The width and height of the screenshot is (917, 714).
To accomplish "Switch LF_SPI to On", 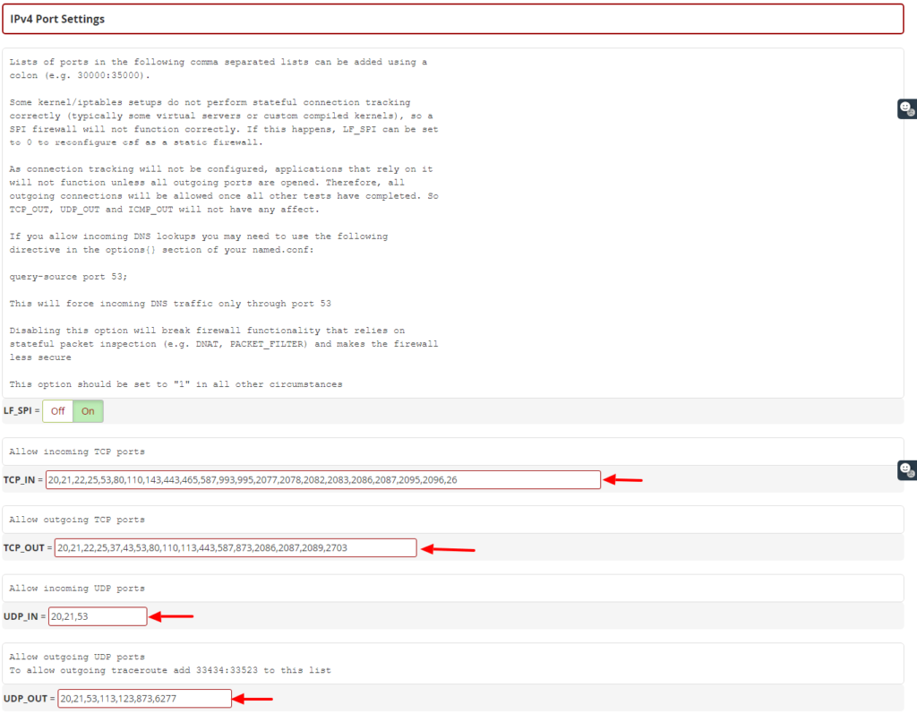I will click(88, 411).
